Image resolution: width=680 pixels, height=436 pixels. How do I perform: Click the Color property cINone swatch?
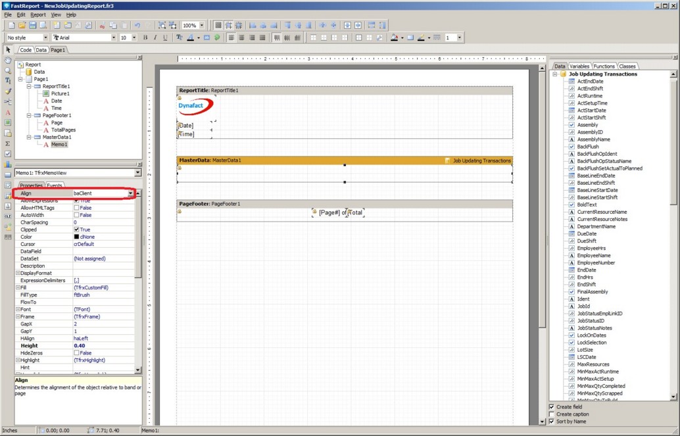(x=76, y=237)
